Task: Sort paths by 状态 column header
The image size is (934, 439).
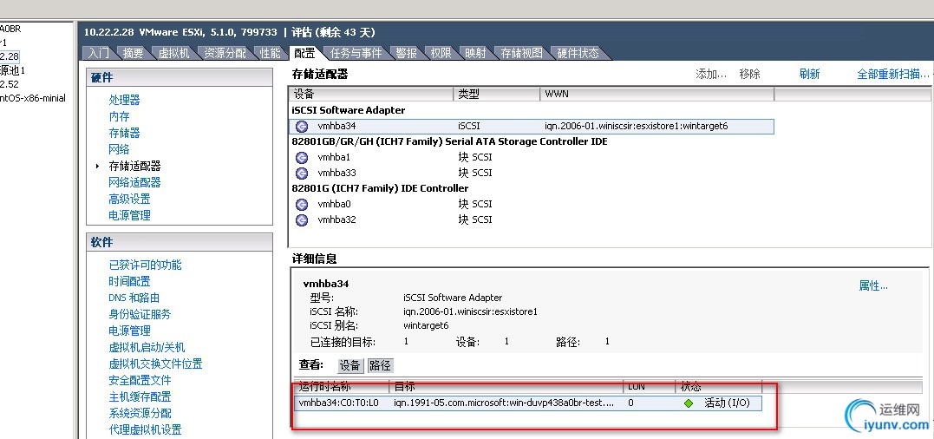Action: 719,387
